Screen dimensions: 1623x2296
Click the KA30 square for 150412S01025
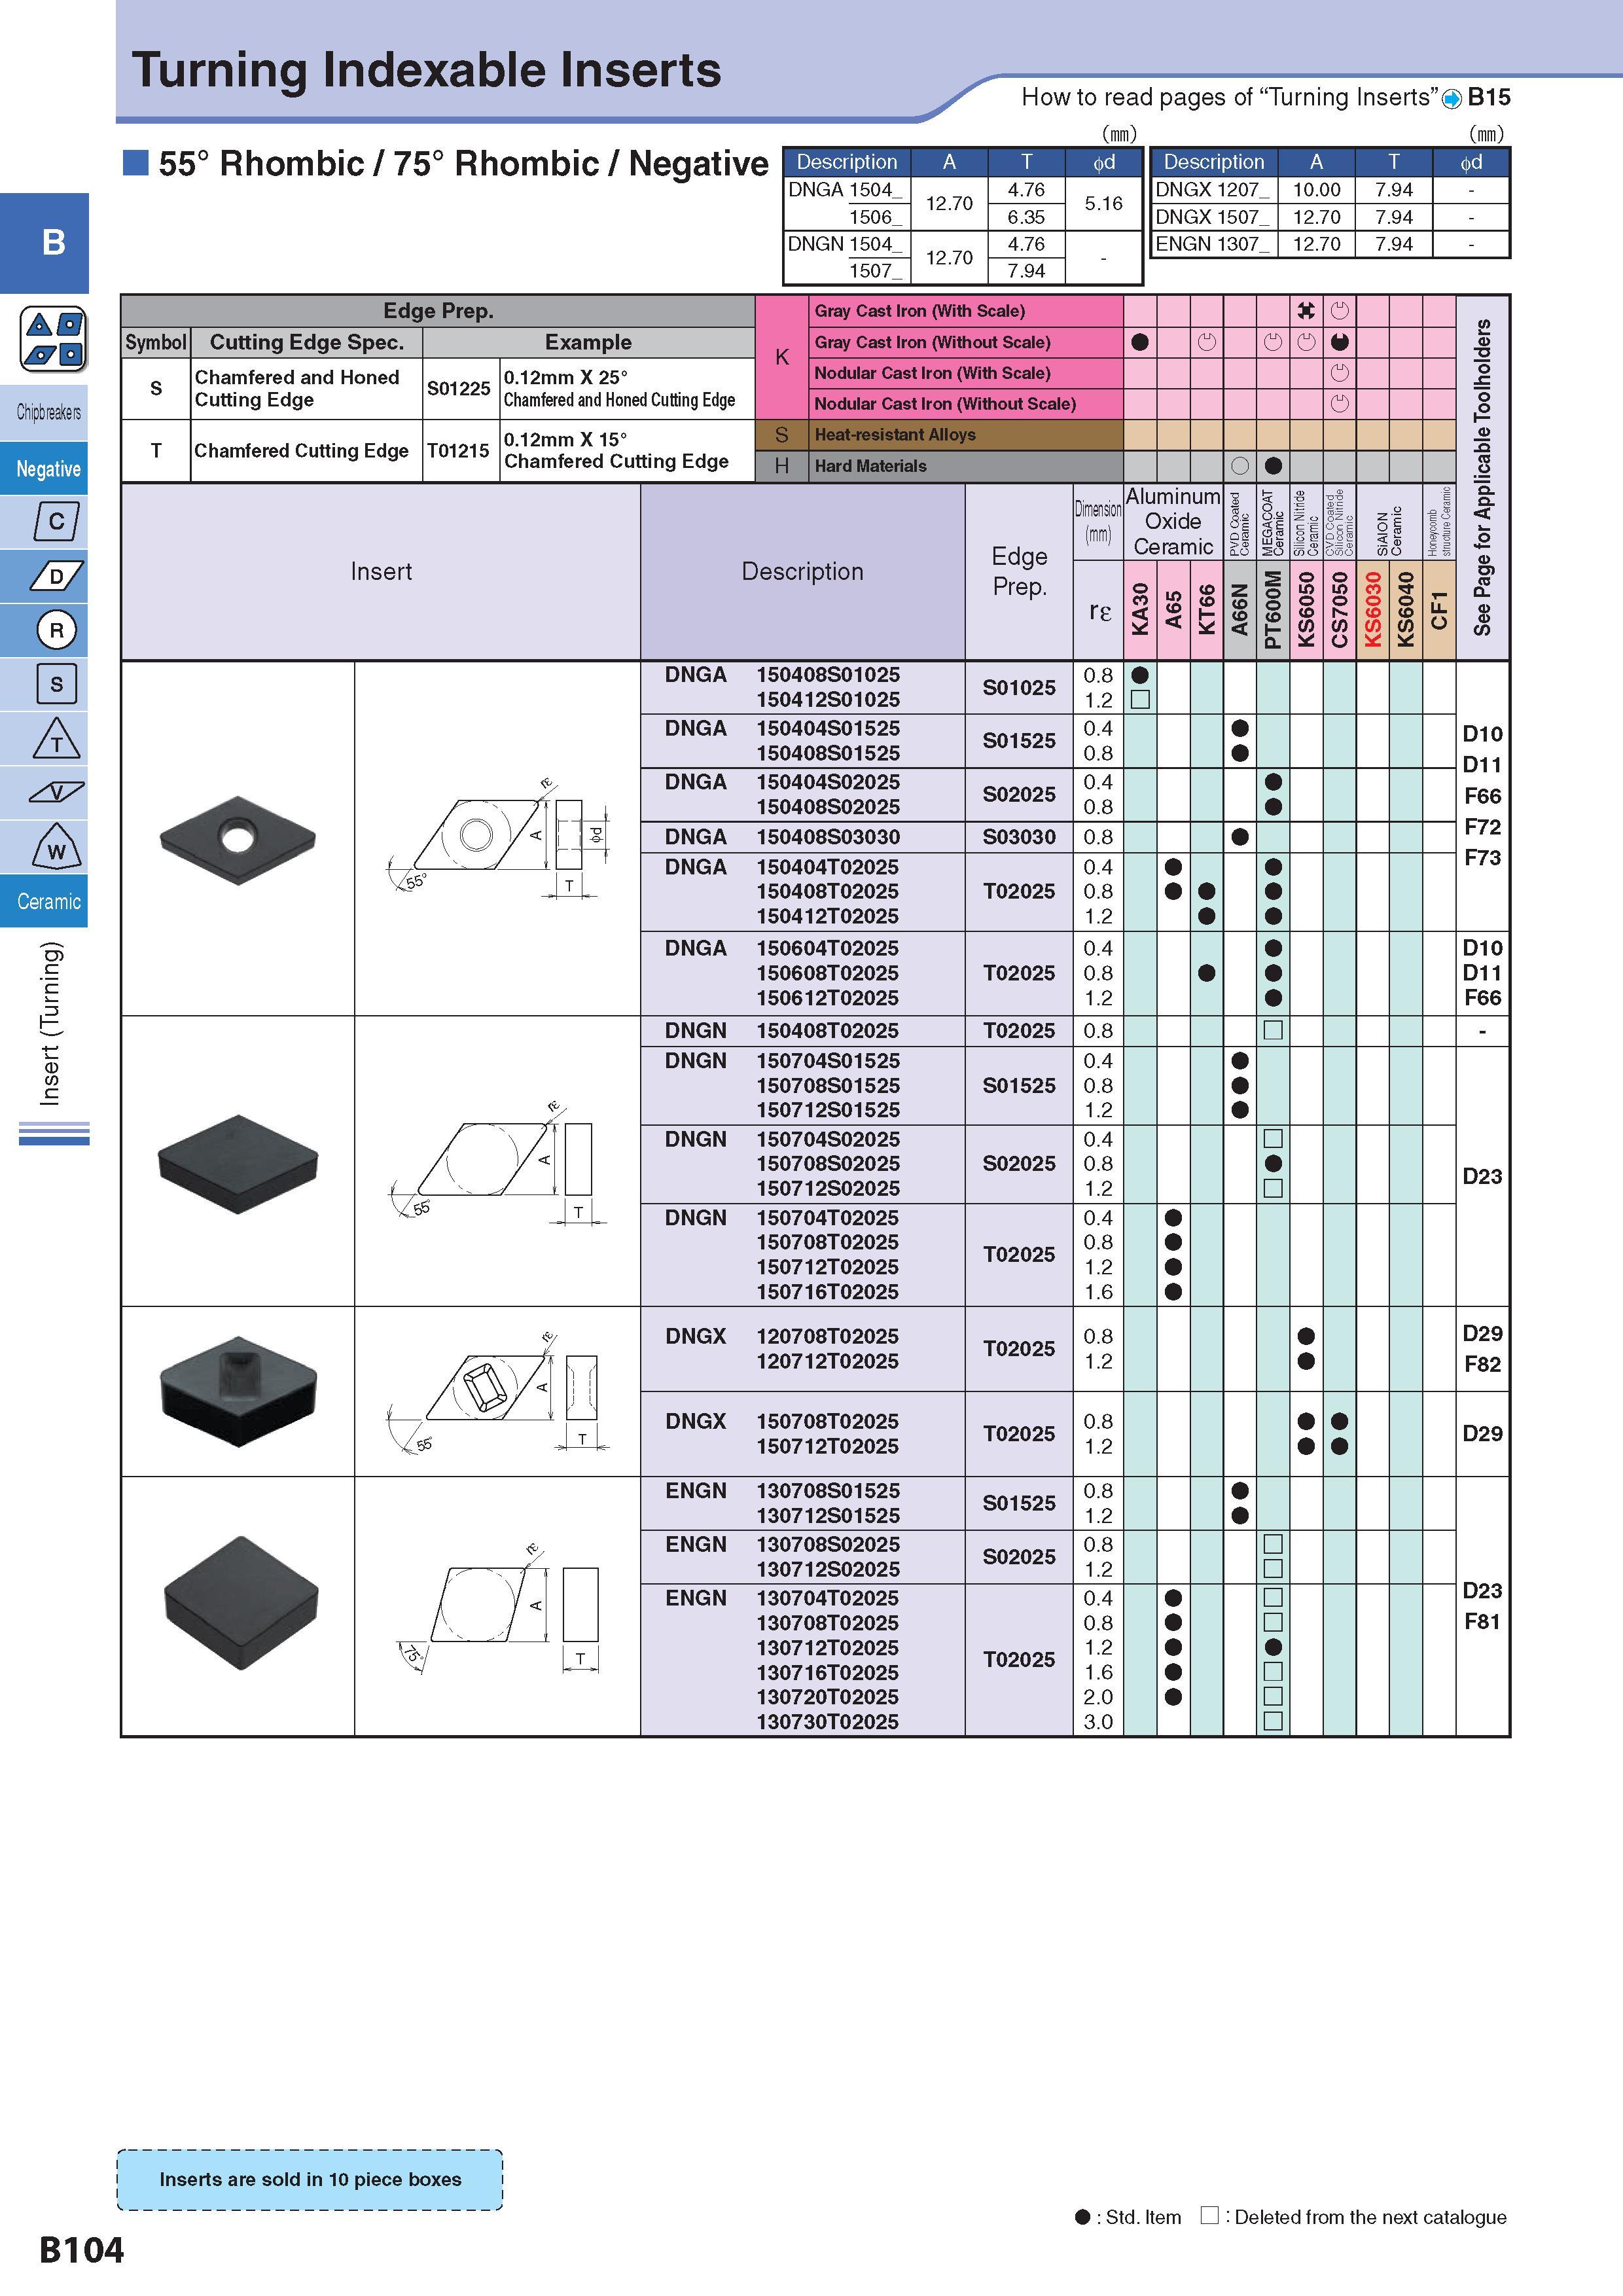[1140, 700]
